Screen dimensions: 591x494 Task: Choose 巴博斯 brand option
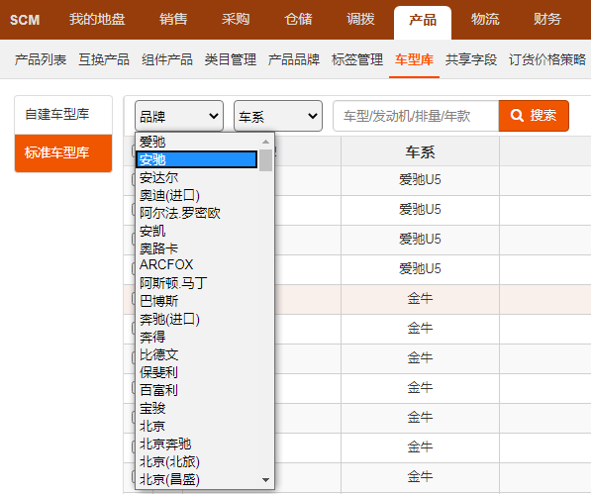[197, 301]
